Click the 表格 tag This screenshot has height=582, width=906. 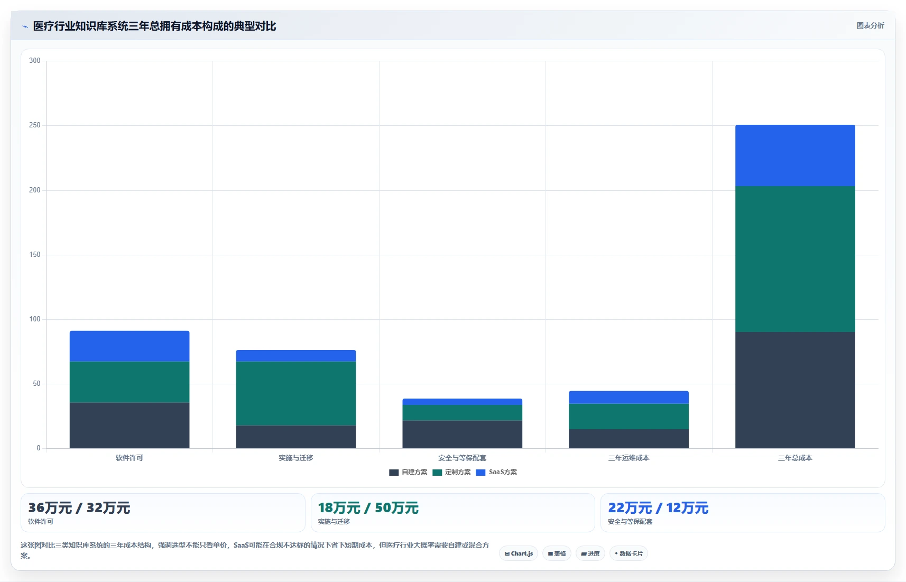(557, 553)
